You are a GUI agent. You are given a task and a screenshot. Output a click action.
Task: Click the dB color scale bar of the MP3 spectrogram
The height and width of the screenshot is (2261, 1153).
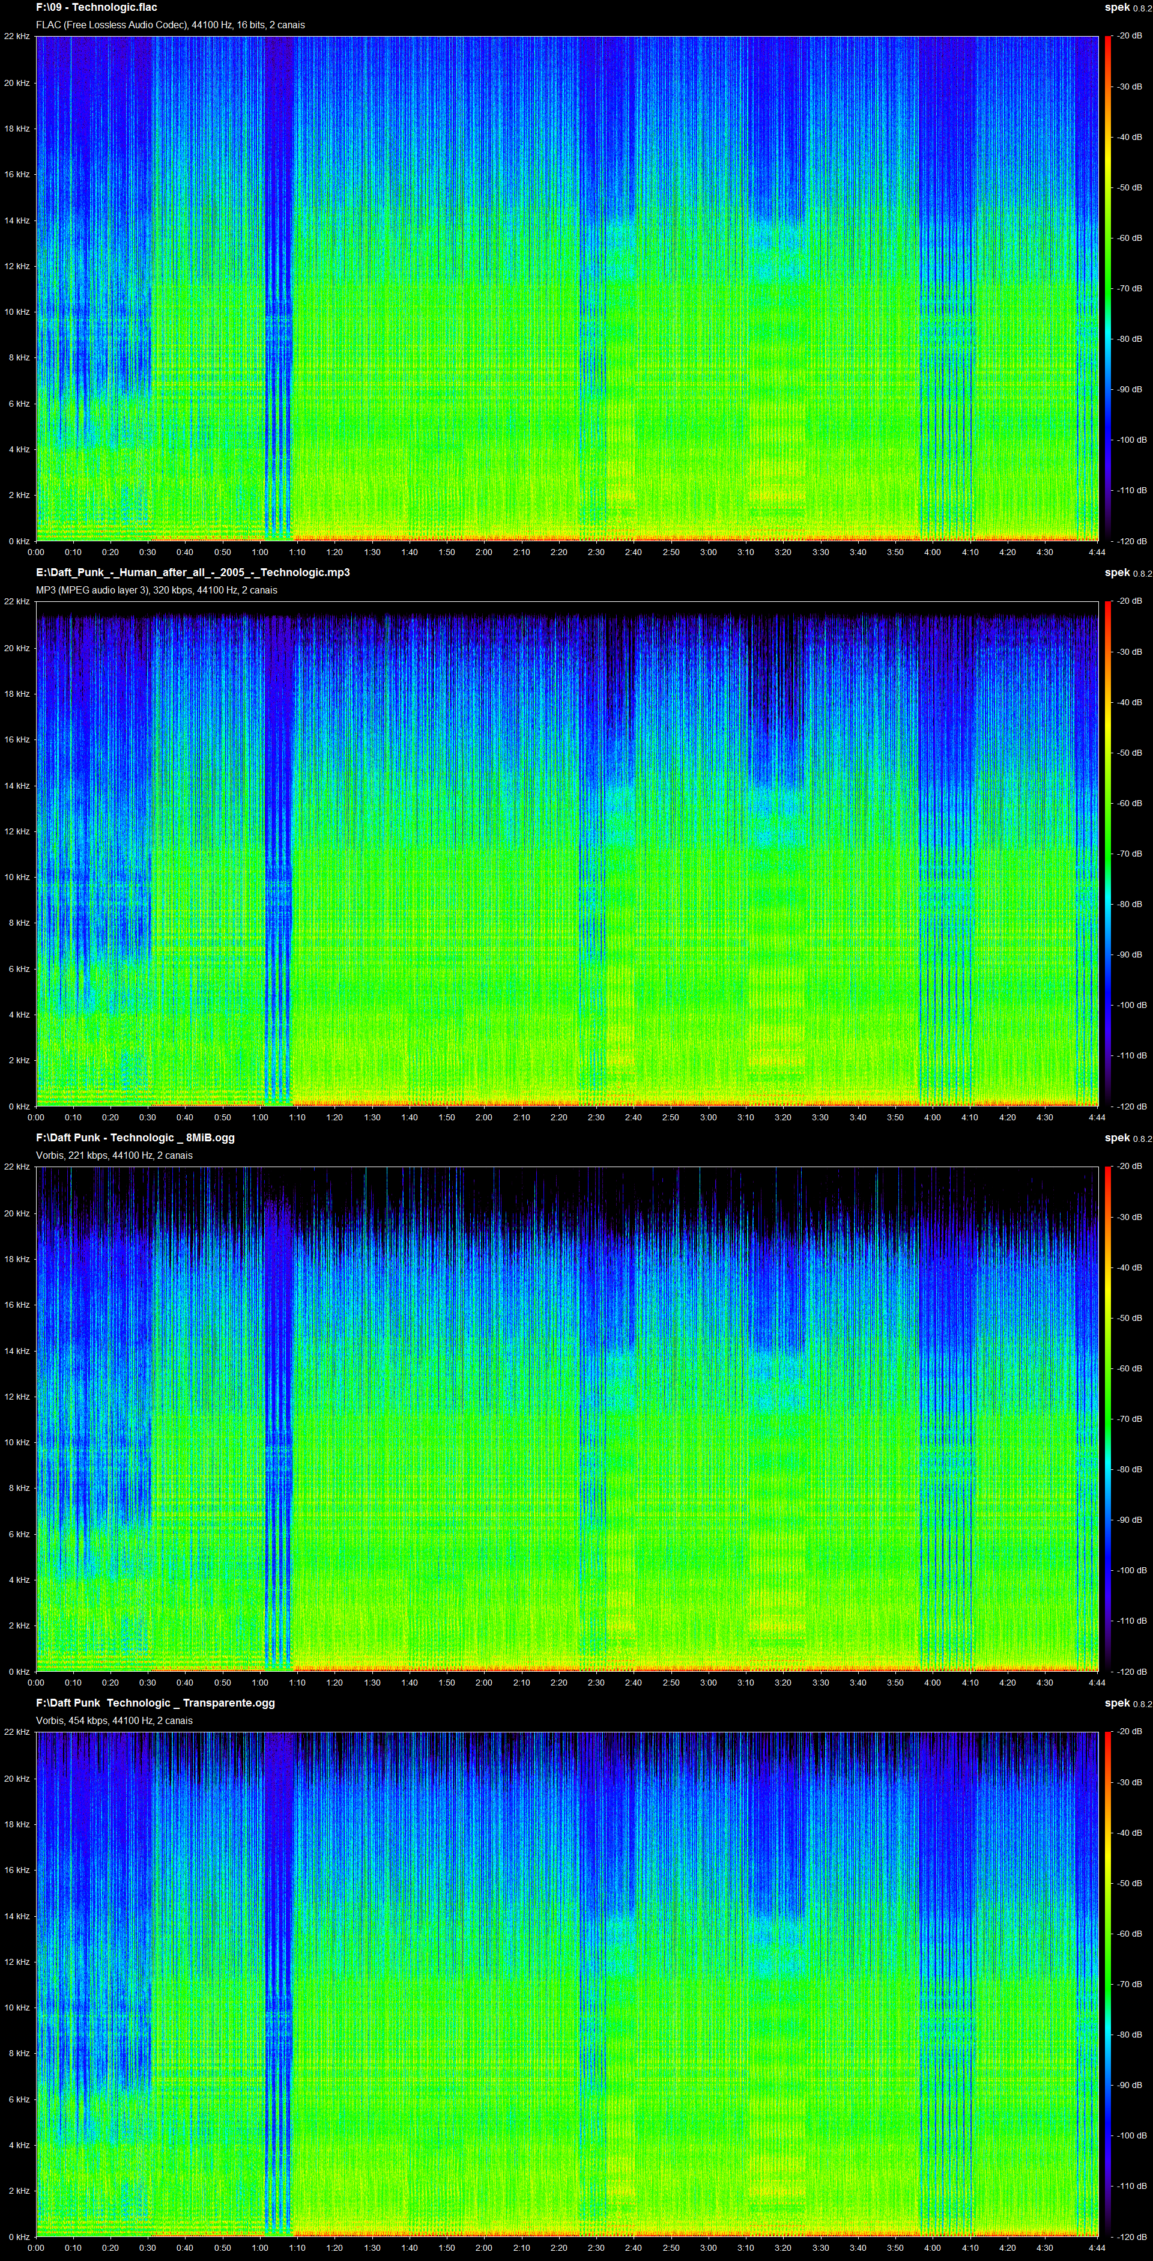1108,854
